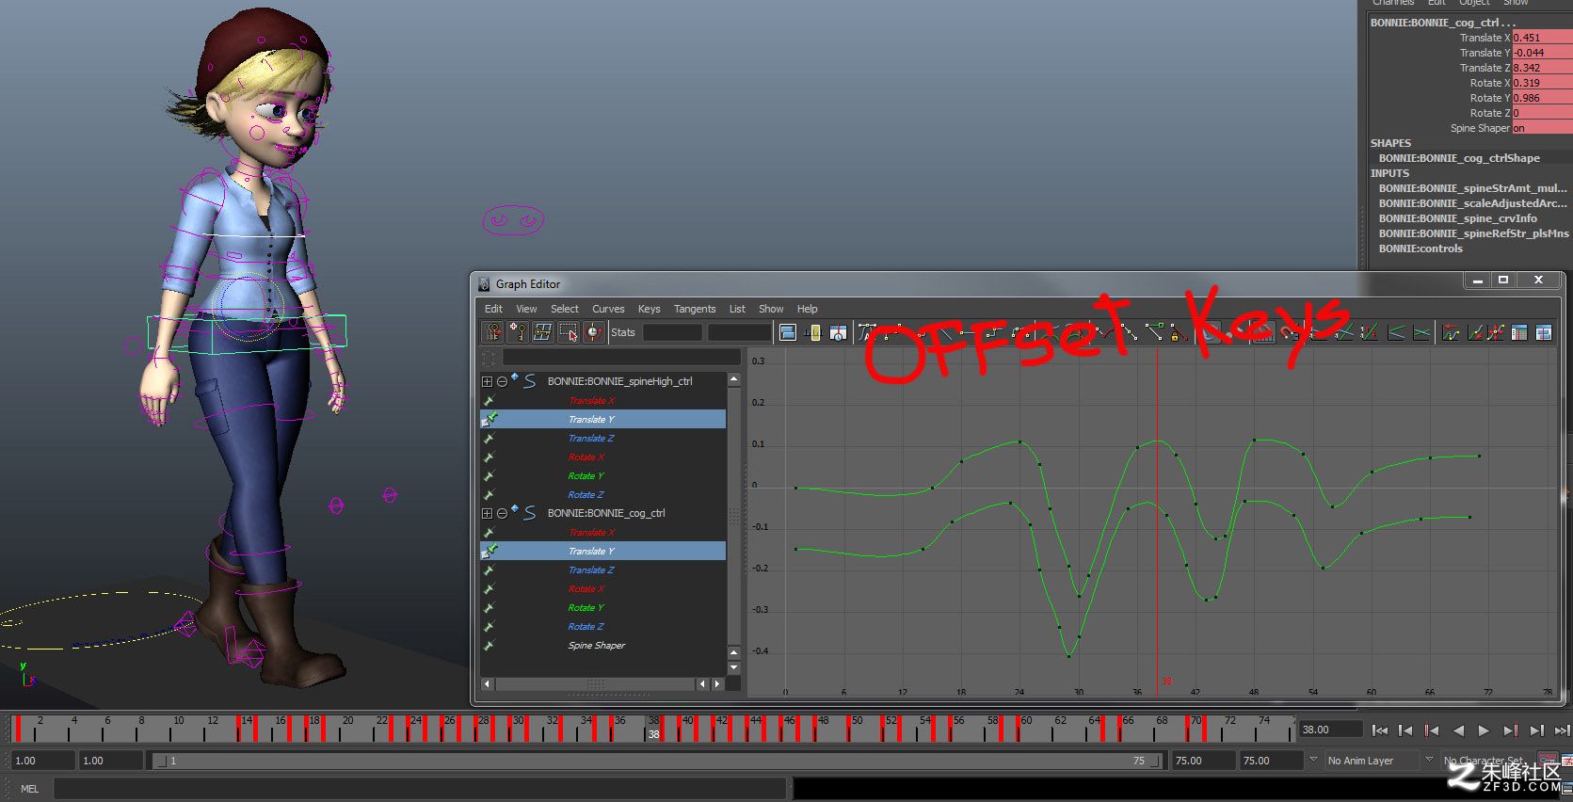Screen dimensions: 1573x802
Task: Open the No Anim Layer dropdown arrow
Action: (x=1314, y=760)
